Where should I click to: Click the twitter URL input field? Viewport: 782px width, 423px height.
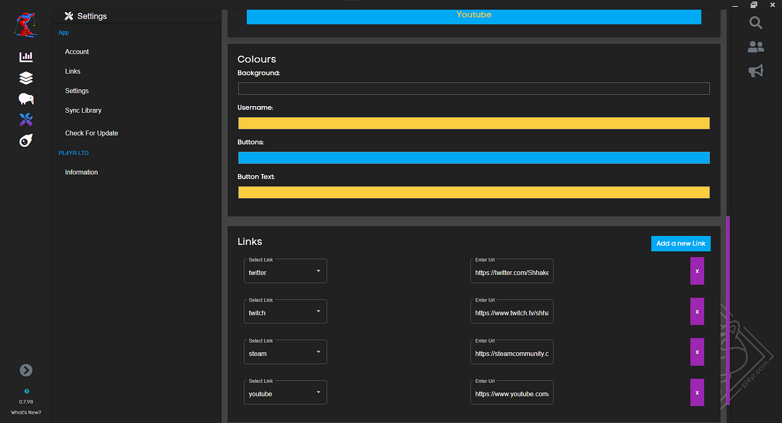pos(512,271)
